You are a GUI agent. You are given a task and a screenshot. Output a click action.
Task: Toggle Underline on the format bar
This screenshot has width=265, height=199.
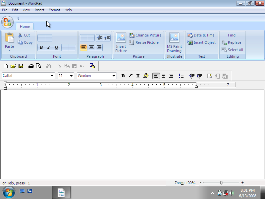pos(138,76)
